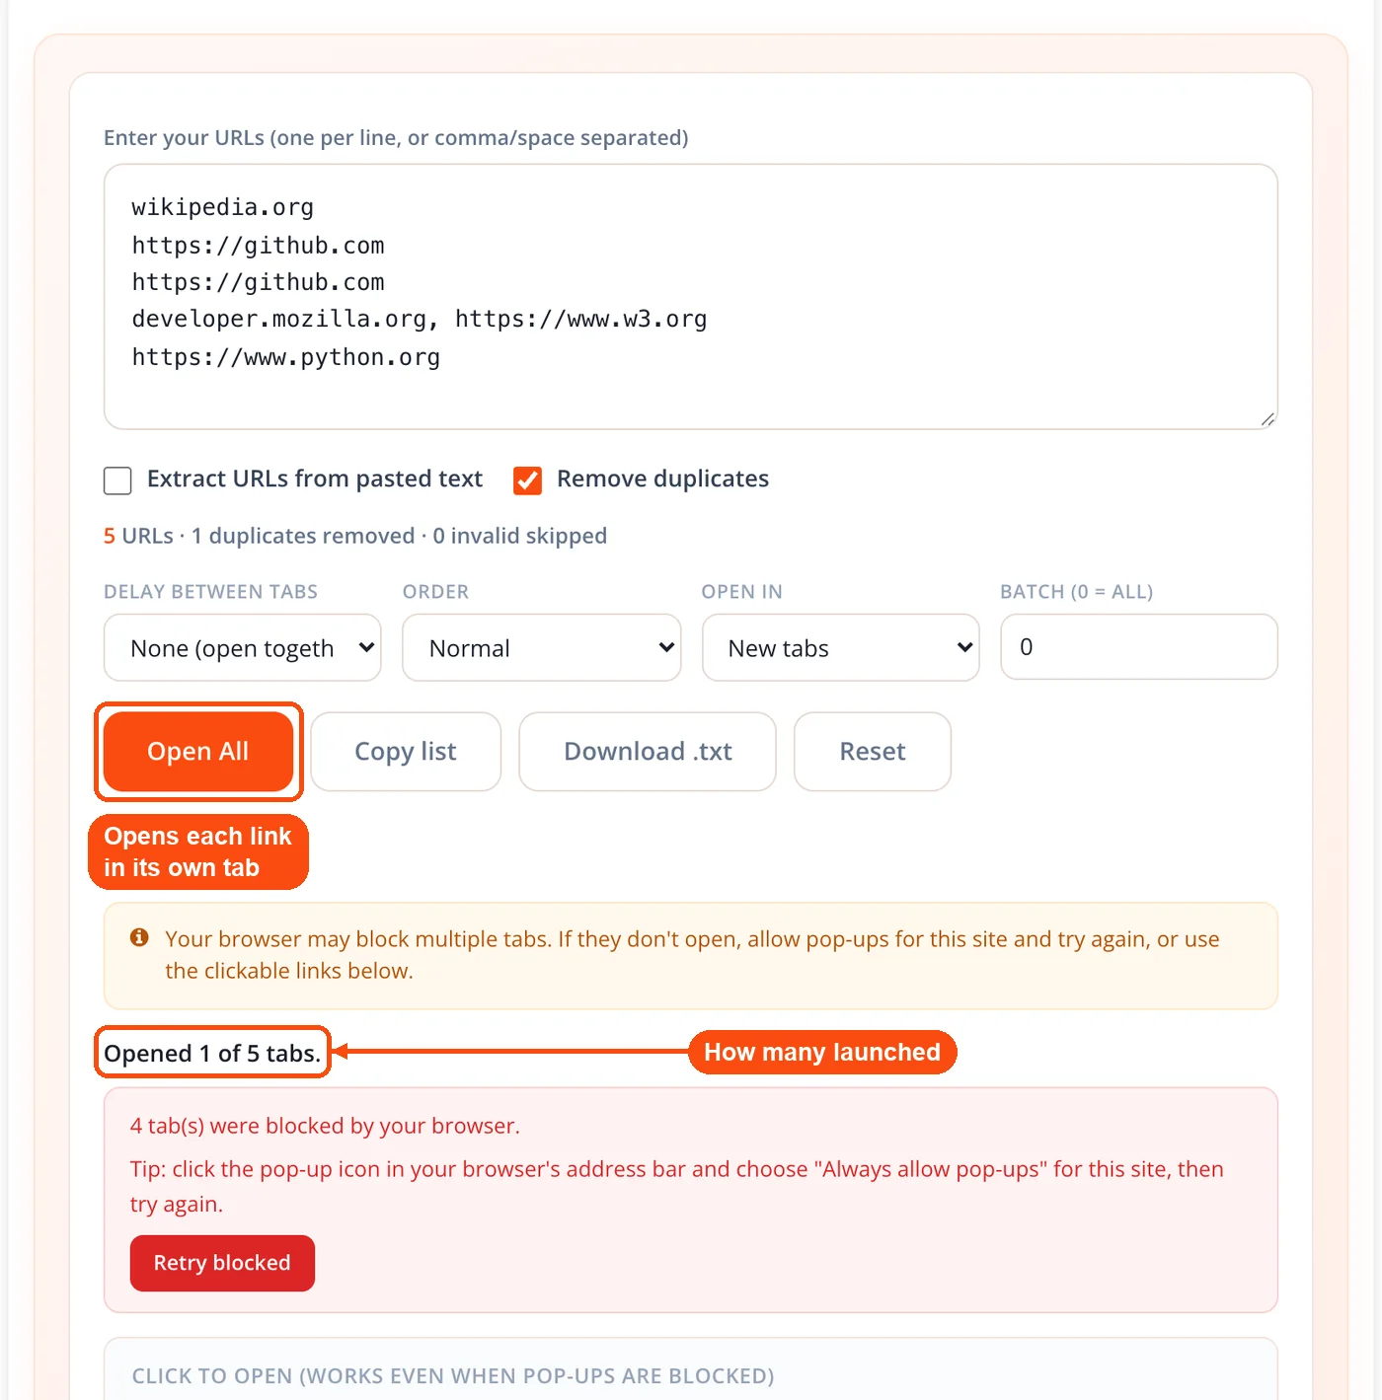The image size is (1382, 1400).
Task: Click the Opened 1 of 5 tabs status
Action: (212, 1053)
